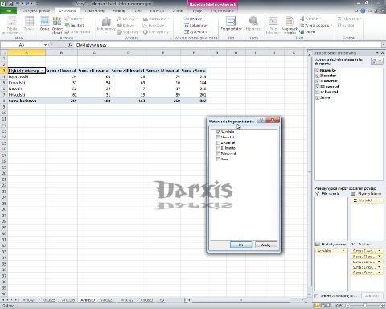Toggle III kwartał field in PivotTable field list

click(318, 86)
